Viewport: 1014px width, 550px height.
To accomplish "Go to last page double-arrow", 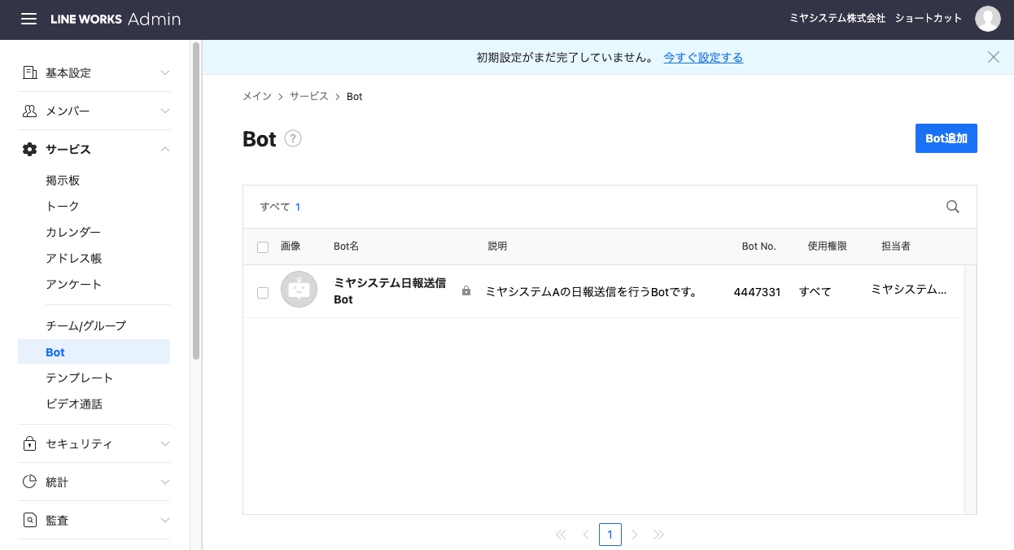I will pos(659,535).
